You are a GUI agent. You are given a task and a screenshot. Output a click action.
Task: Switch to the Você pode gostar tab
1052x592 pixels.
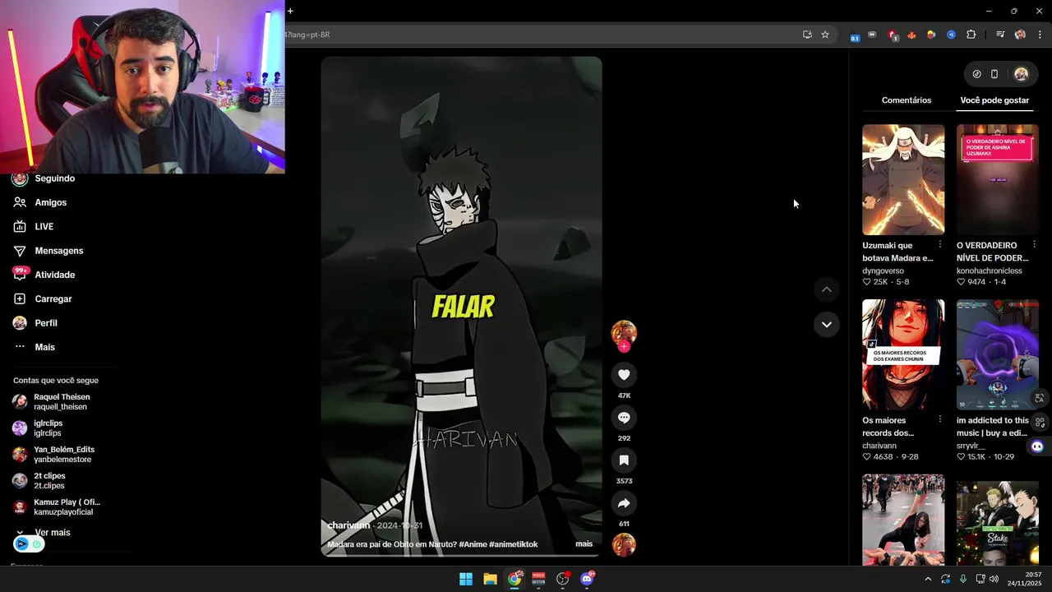(x=994, y=100)
